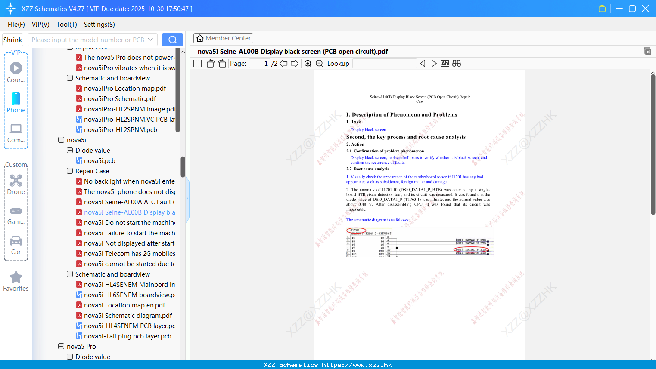The width and height of the screenshot is (656, 369).
Task: Rotate page counterclockwise icon
Action: tap(210, 64)
